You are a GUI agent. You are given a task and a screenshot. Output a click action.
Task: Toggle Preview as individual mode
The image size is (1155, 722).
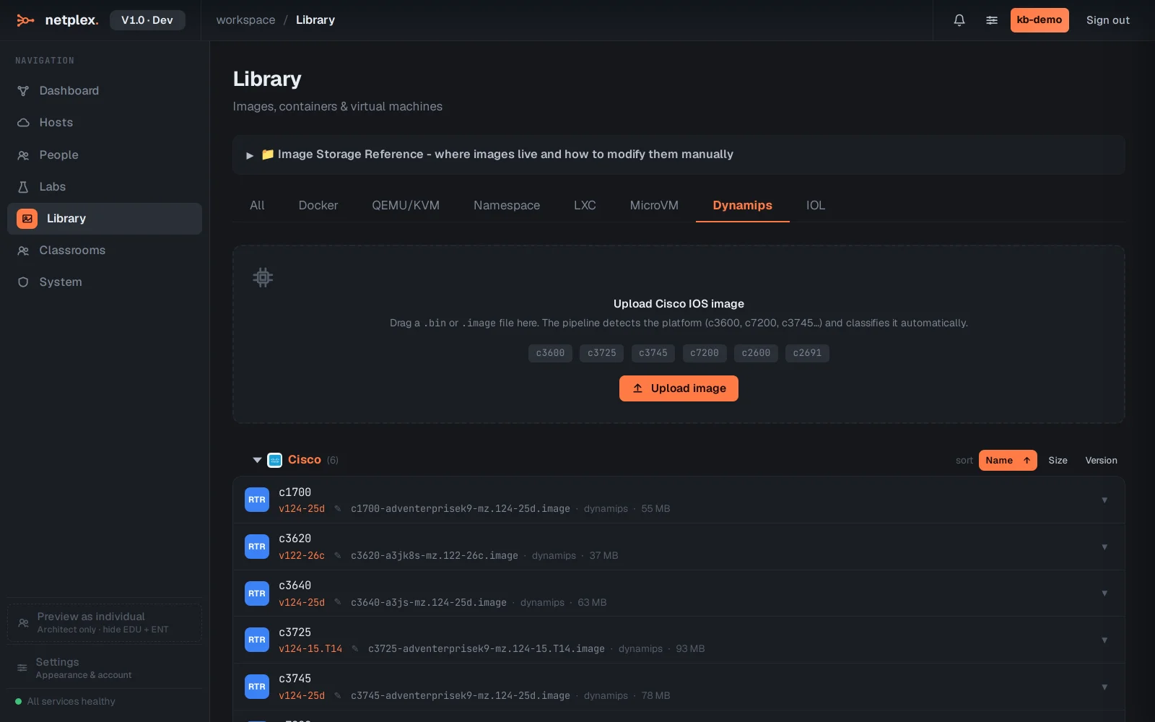click(105, 622)
